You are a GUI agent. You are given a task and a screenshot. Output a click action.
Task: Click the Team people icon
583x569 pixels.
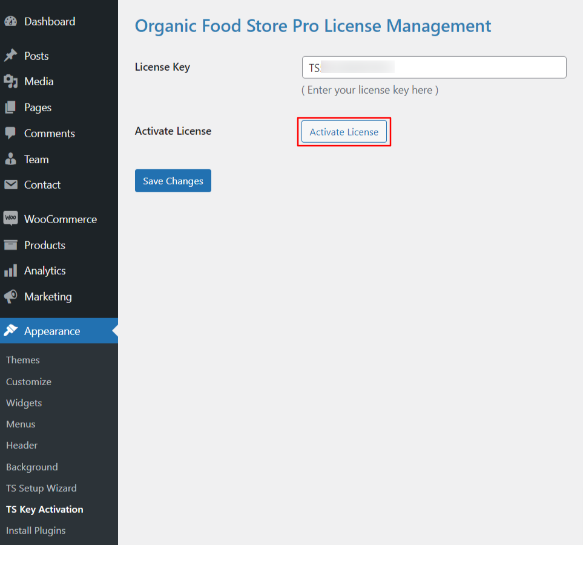point(10,159)
